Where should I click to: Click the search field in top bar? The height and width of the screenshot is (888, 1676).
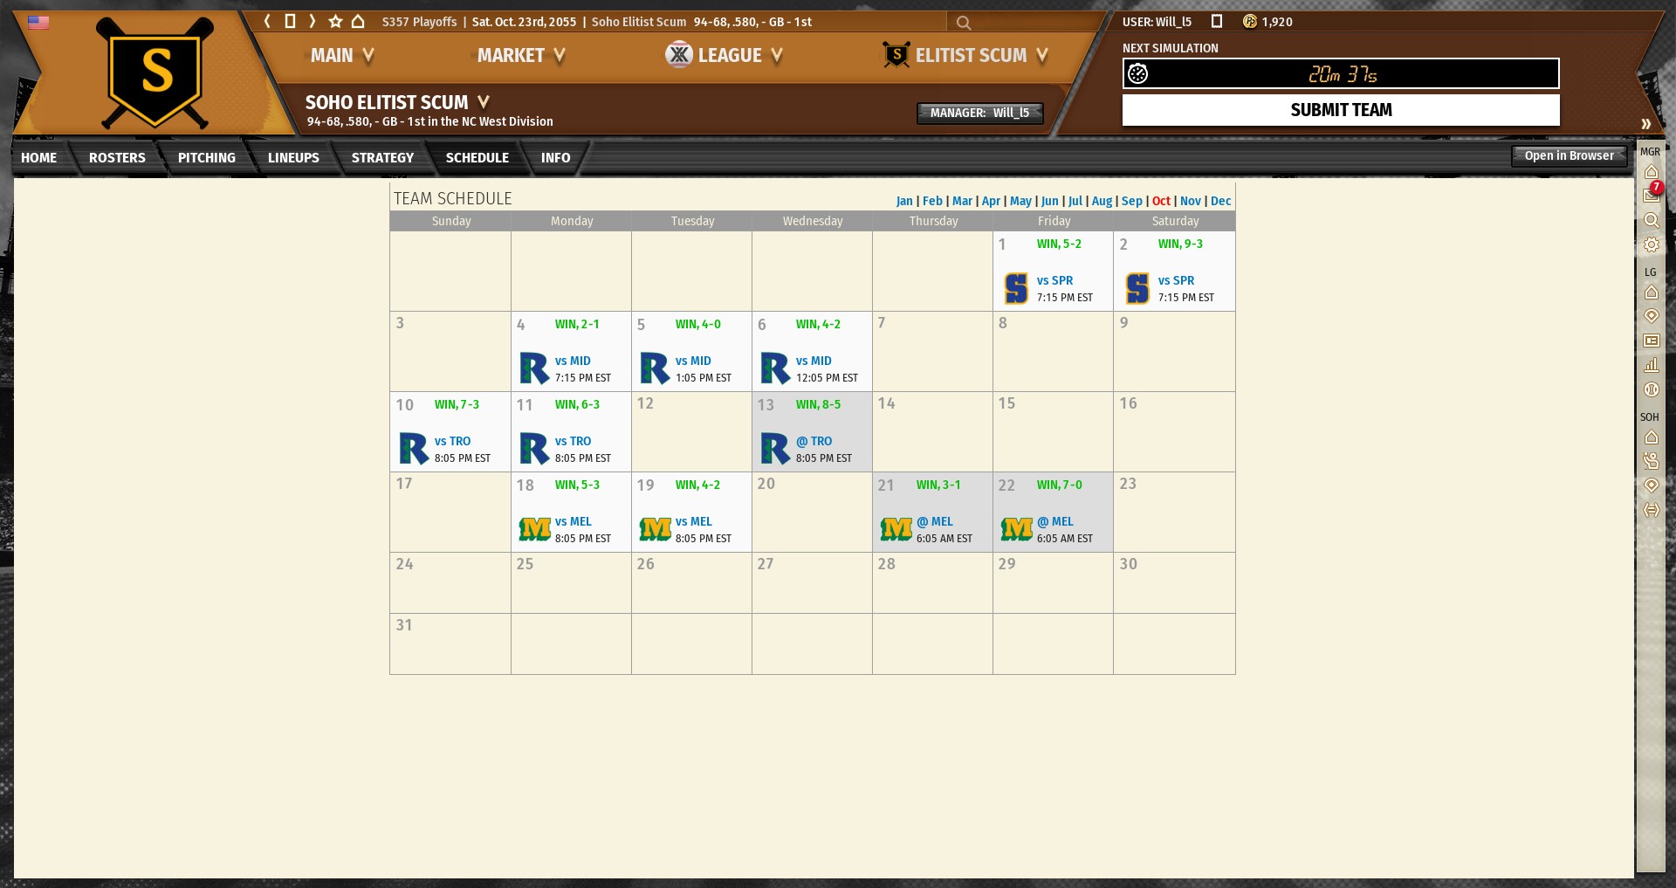1030,23
